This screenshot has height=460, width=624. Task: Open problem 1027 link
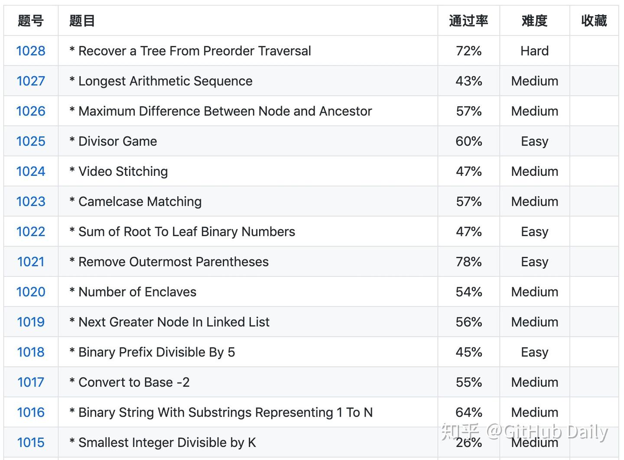30,81
